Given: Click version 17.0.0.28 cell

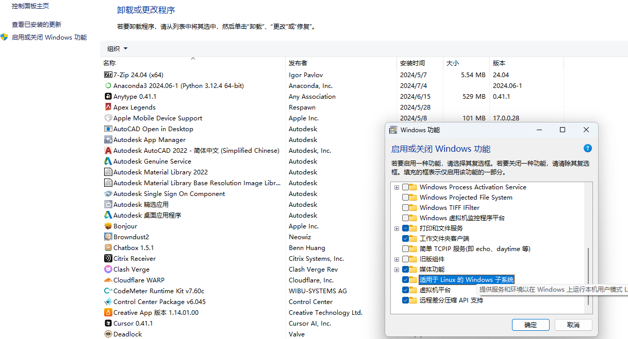Looking at the screenshot, I should (506, 118).
